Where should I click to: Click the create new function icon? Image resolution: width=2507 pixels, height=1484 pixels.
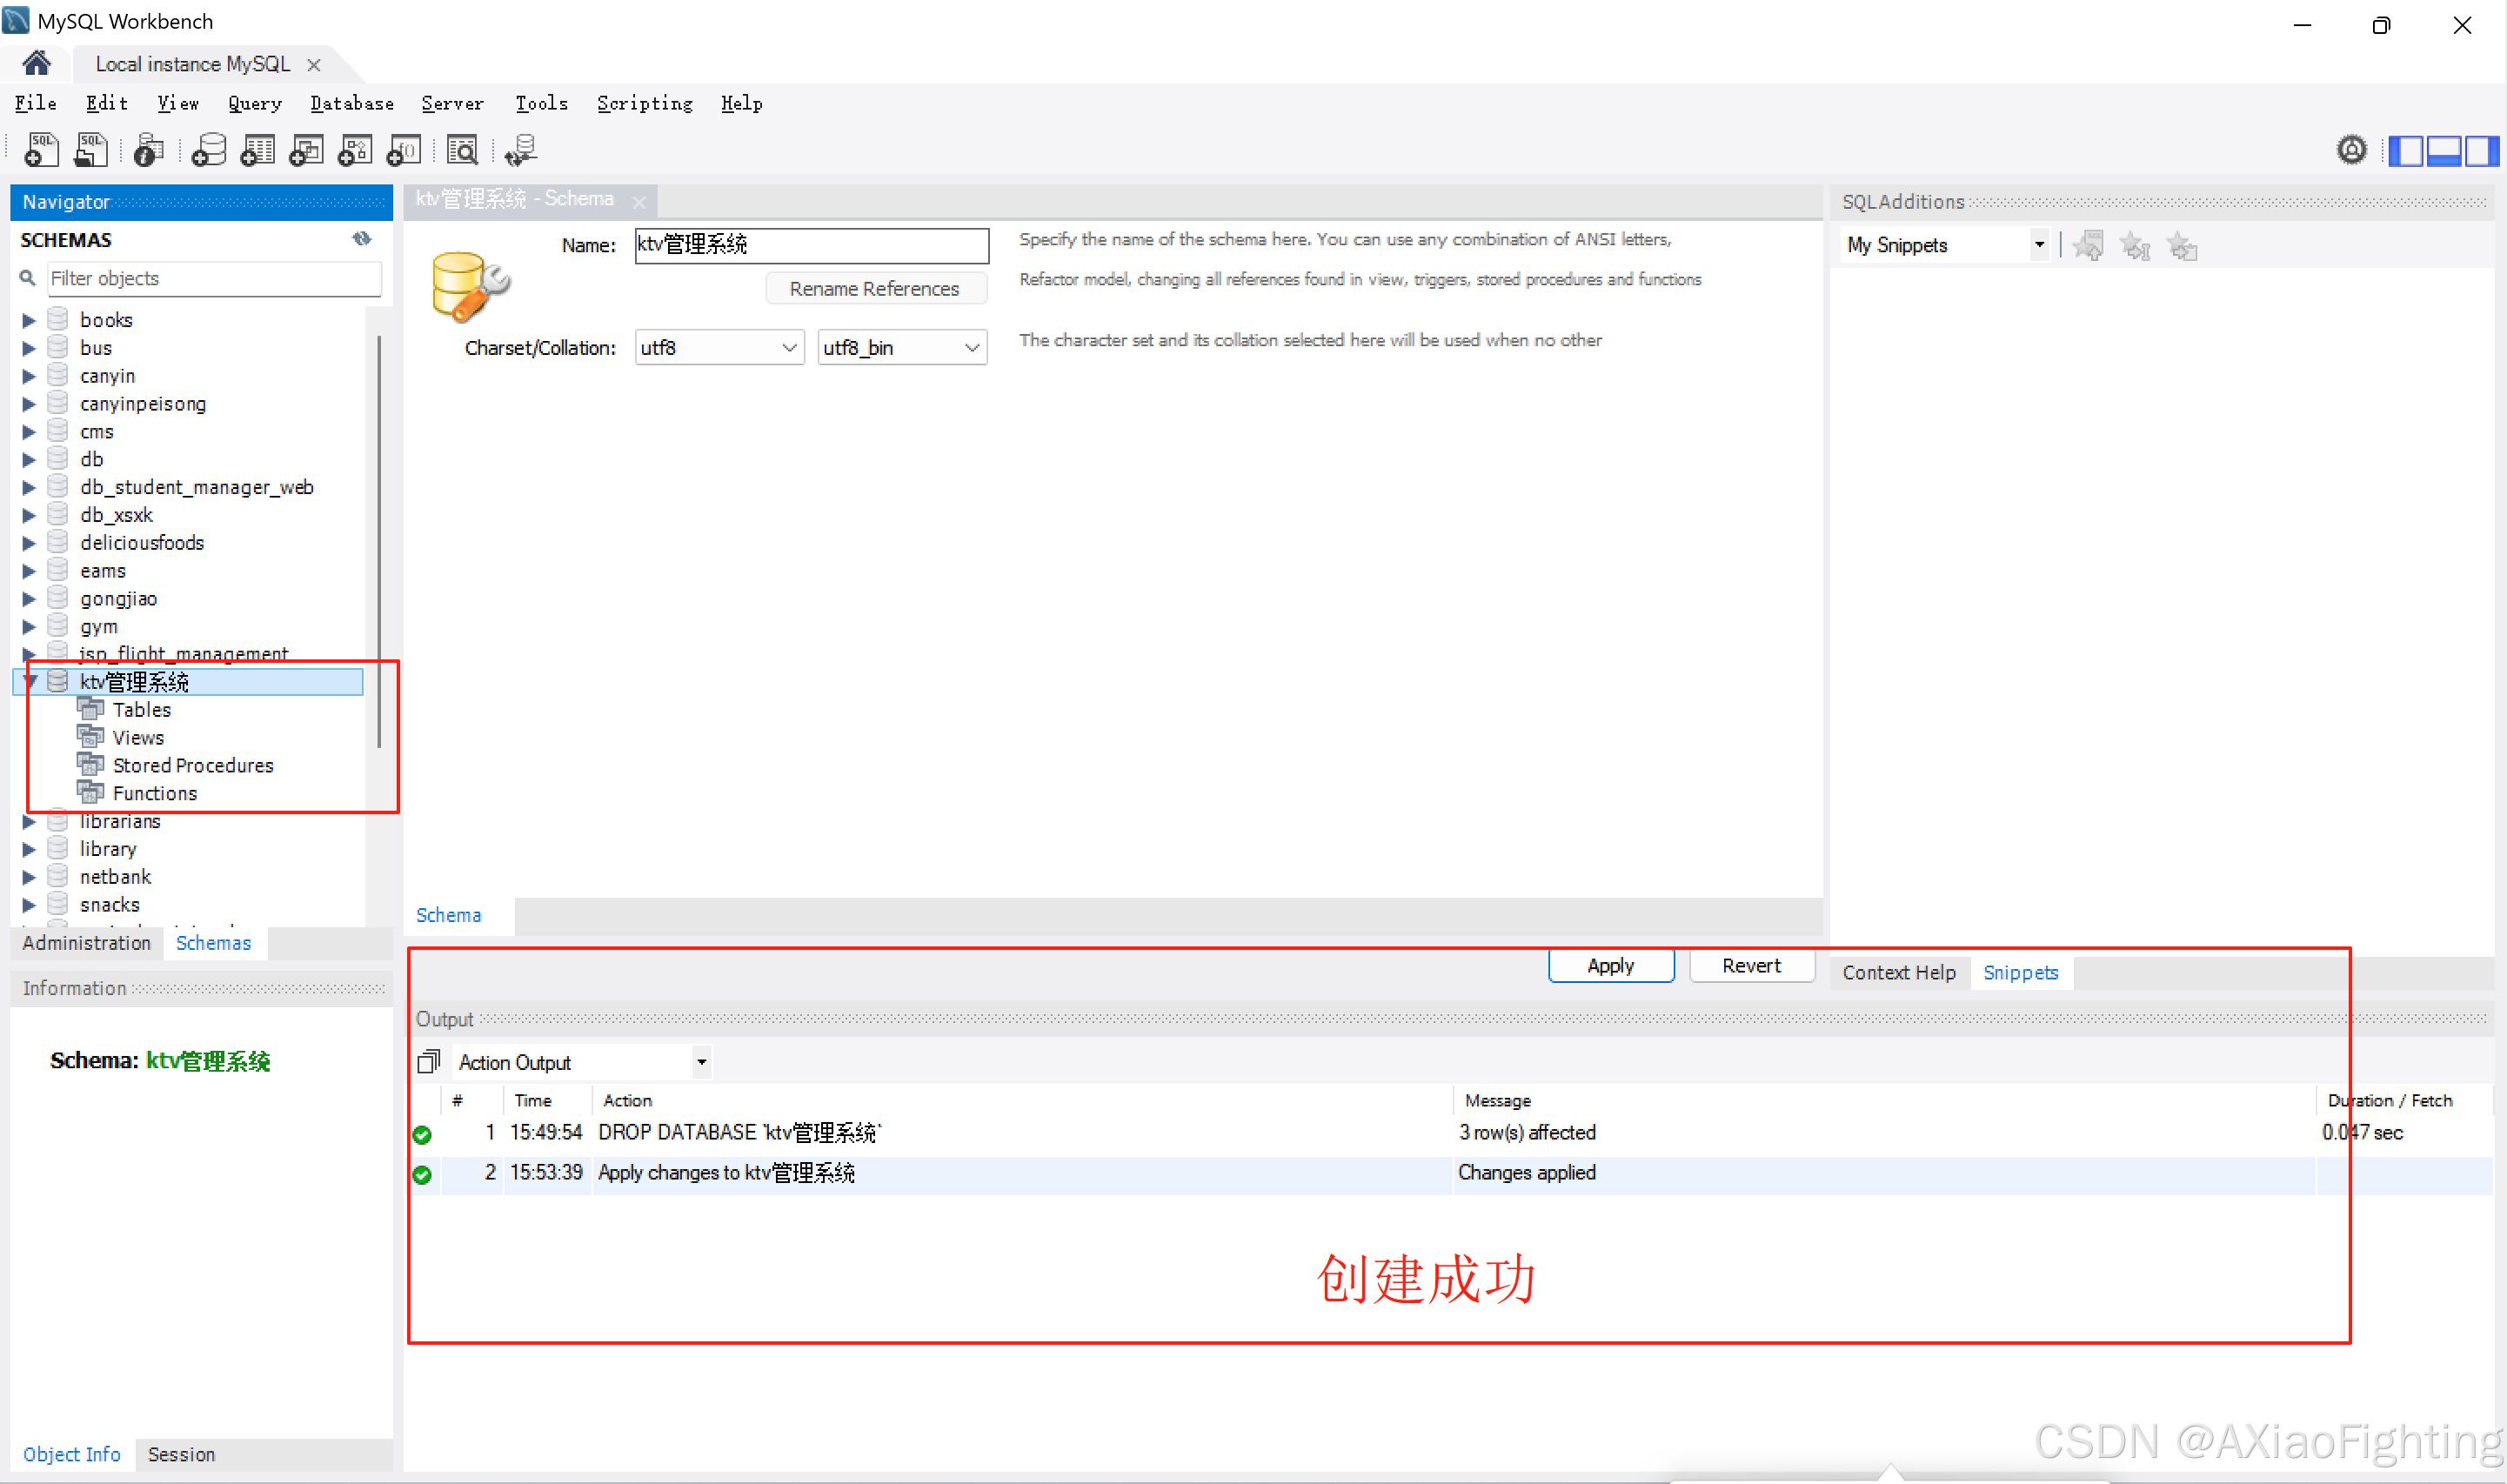coord(404,150)
